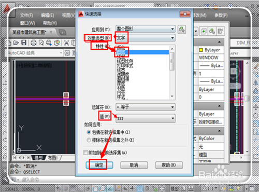Click Select Objects icon beside 应用到
Viewport: 259px width, 192px height.
point(182,30)
